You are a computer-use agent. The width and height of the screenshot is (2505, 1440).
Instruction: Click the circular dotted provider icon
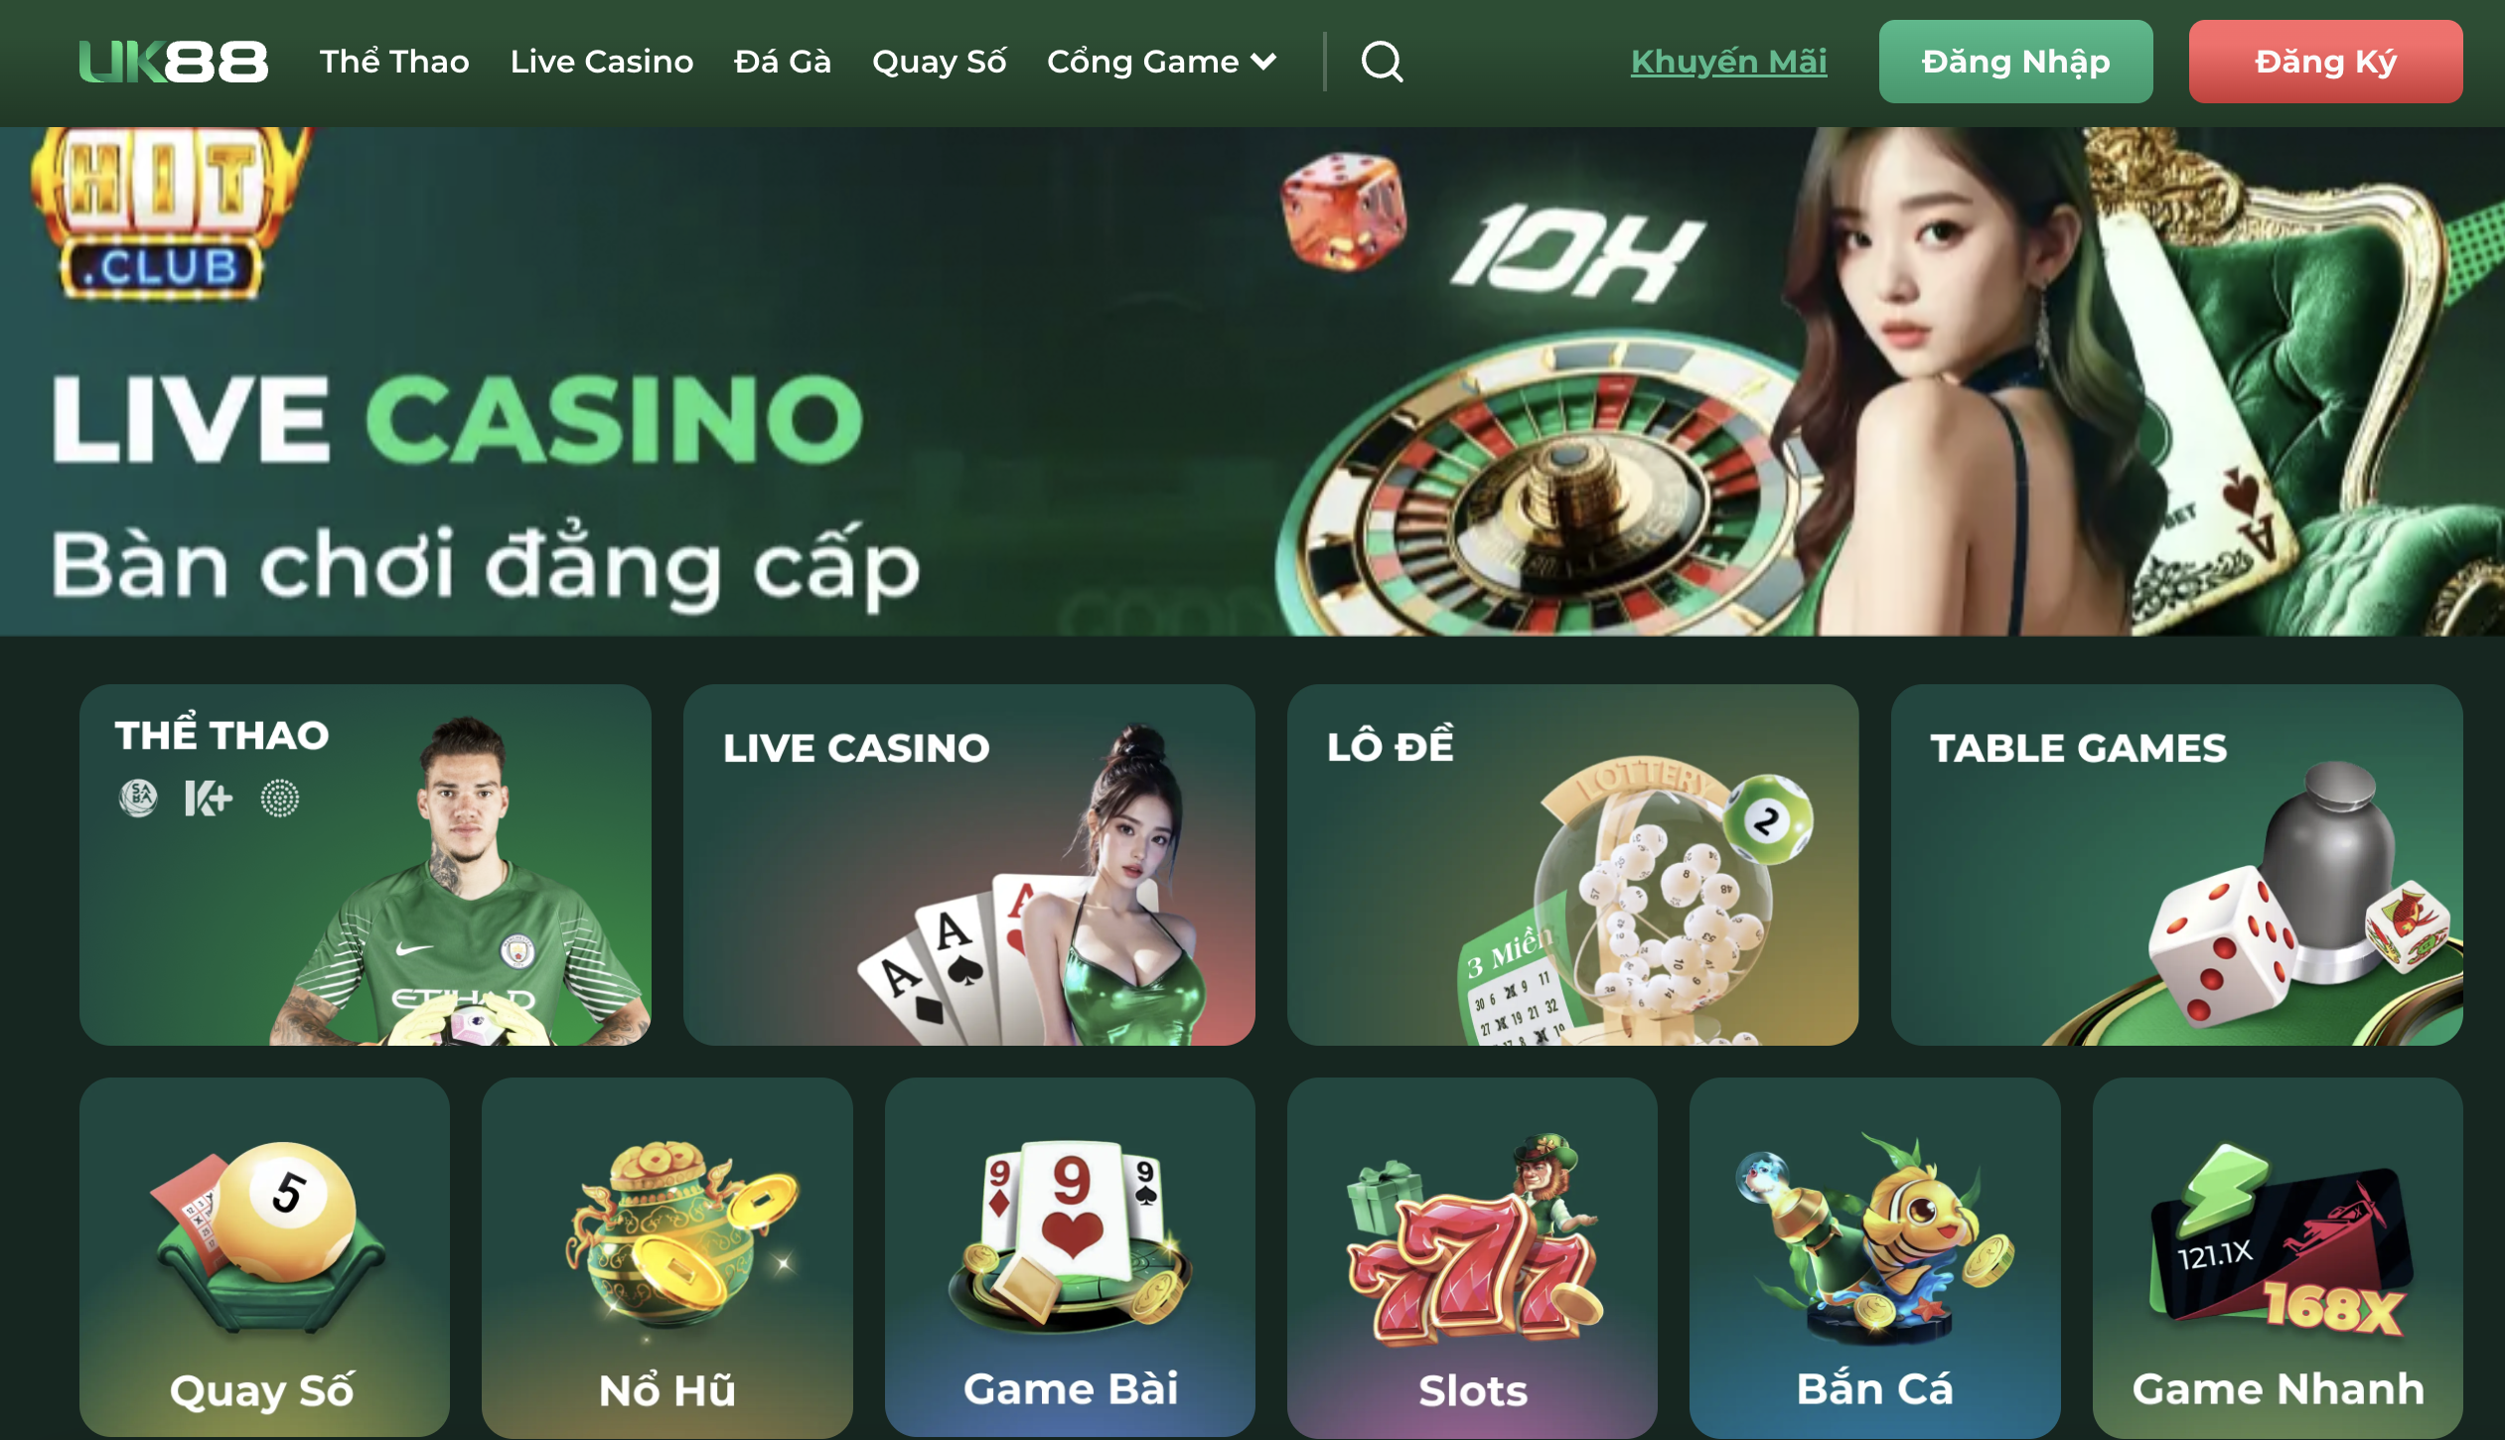point(280,797)
